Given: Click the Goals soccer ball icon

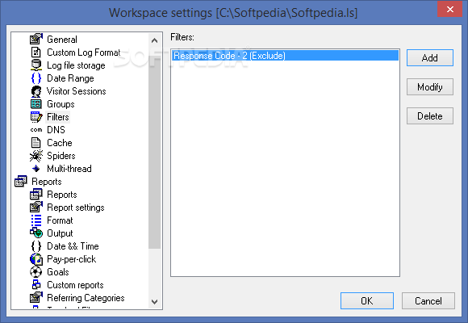Looking at the screenshot, I should (x=36, y=272).
